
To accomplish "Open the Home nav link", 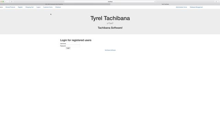I will 1,7.
